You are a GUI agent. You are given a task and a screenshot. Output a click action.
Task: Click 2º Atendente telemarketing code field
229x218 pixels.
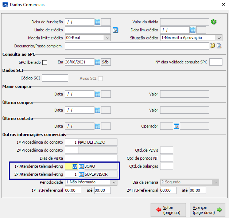coord(71,175)
